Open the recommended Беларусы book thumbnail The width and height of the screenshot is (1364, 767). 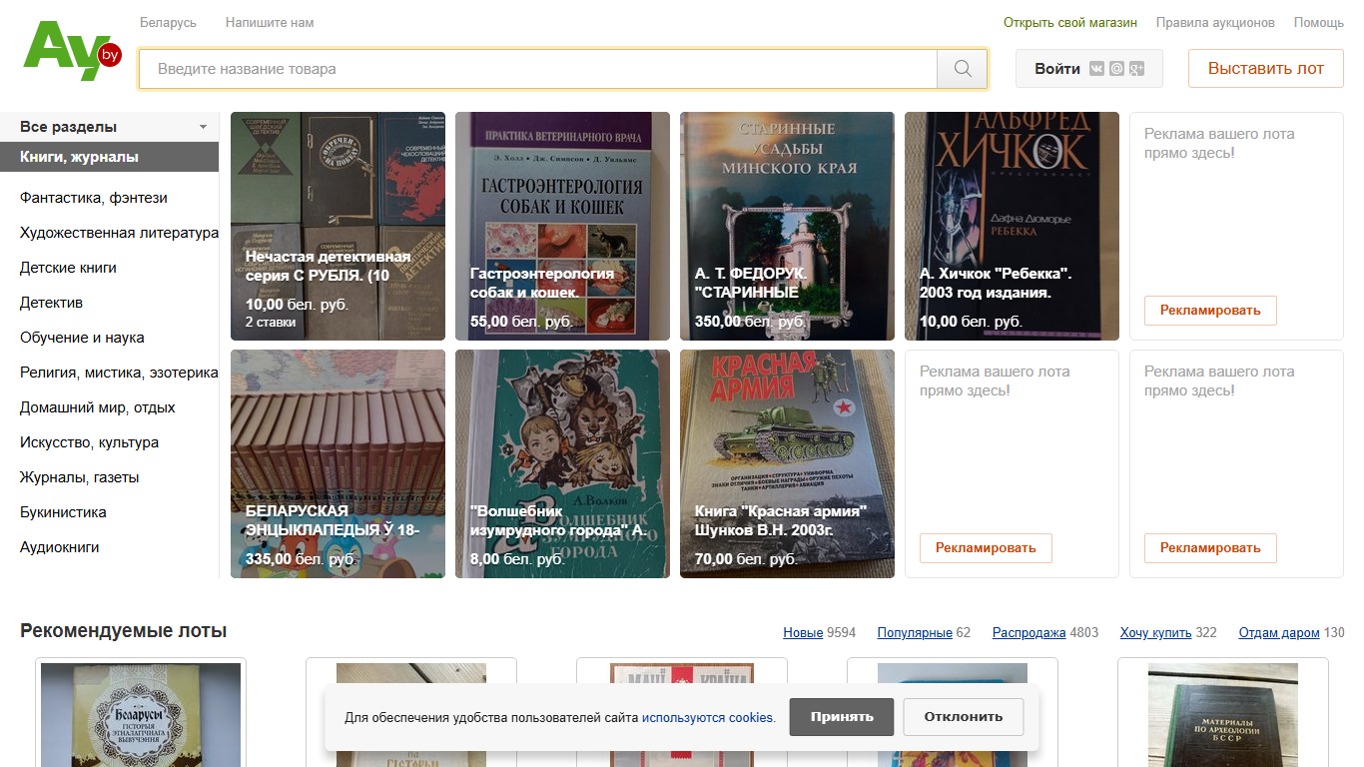[141, 715]
